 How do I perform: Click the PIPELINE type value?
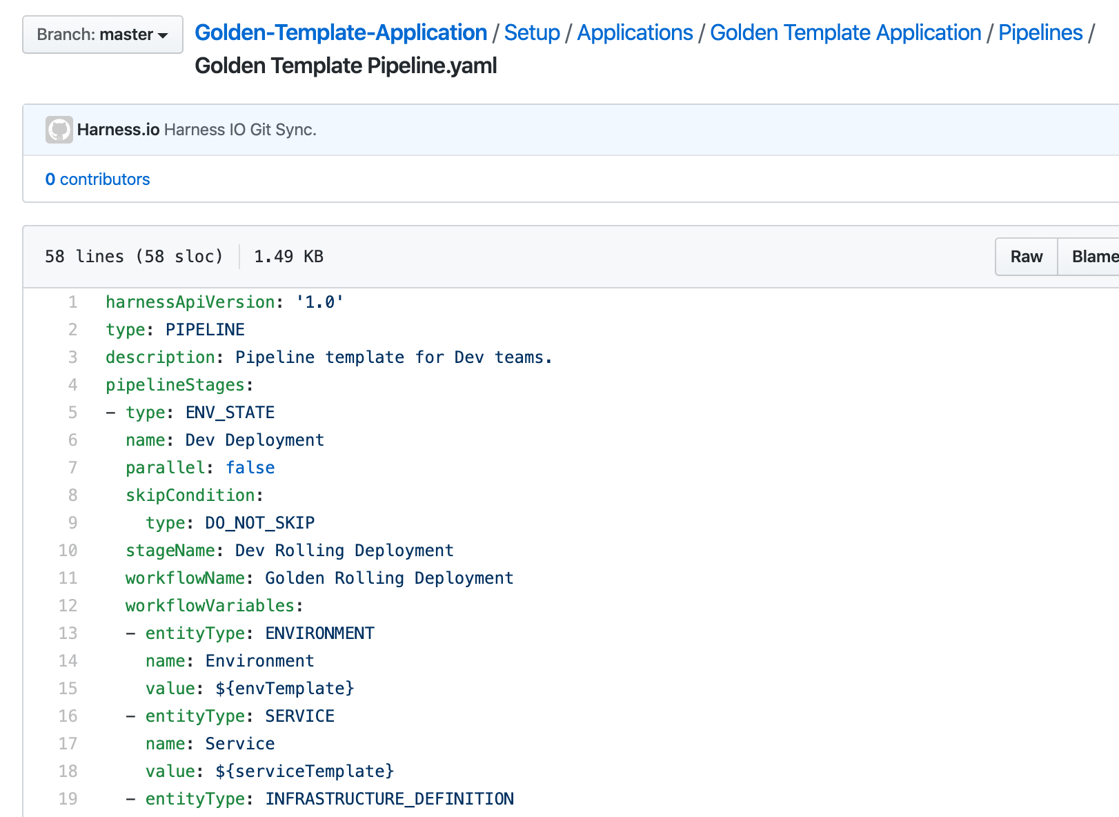tap(205, 330)
